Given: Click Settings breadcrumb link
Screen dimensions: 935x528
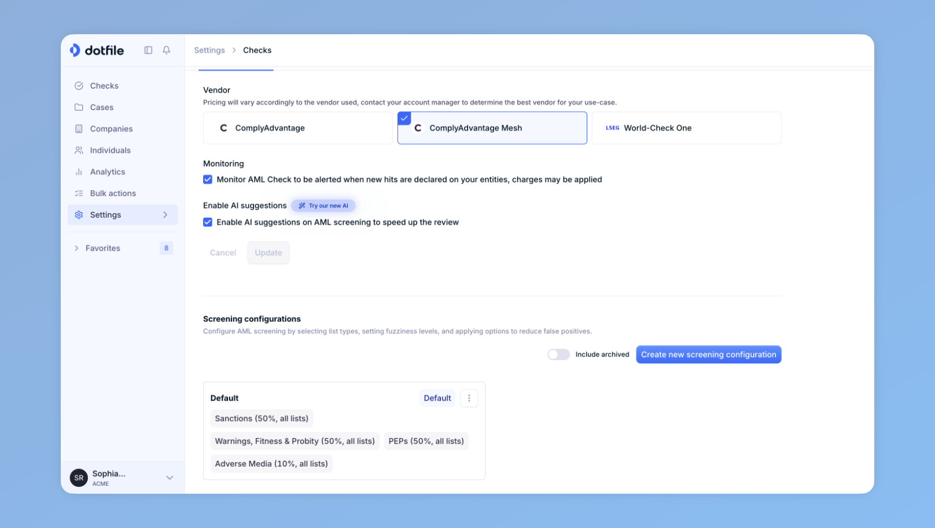Looking at the screenshot, I should point(209,50).
